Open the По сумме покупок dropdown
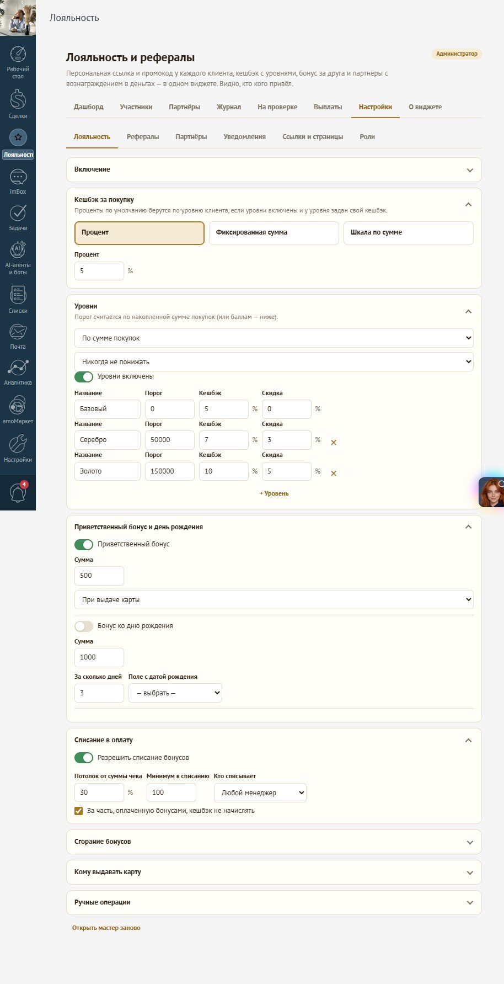This screenshot has width=504, height=984. (x=274, y=338)
